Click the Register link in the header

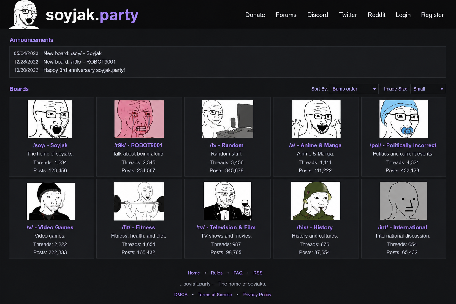[432, 15]
